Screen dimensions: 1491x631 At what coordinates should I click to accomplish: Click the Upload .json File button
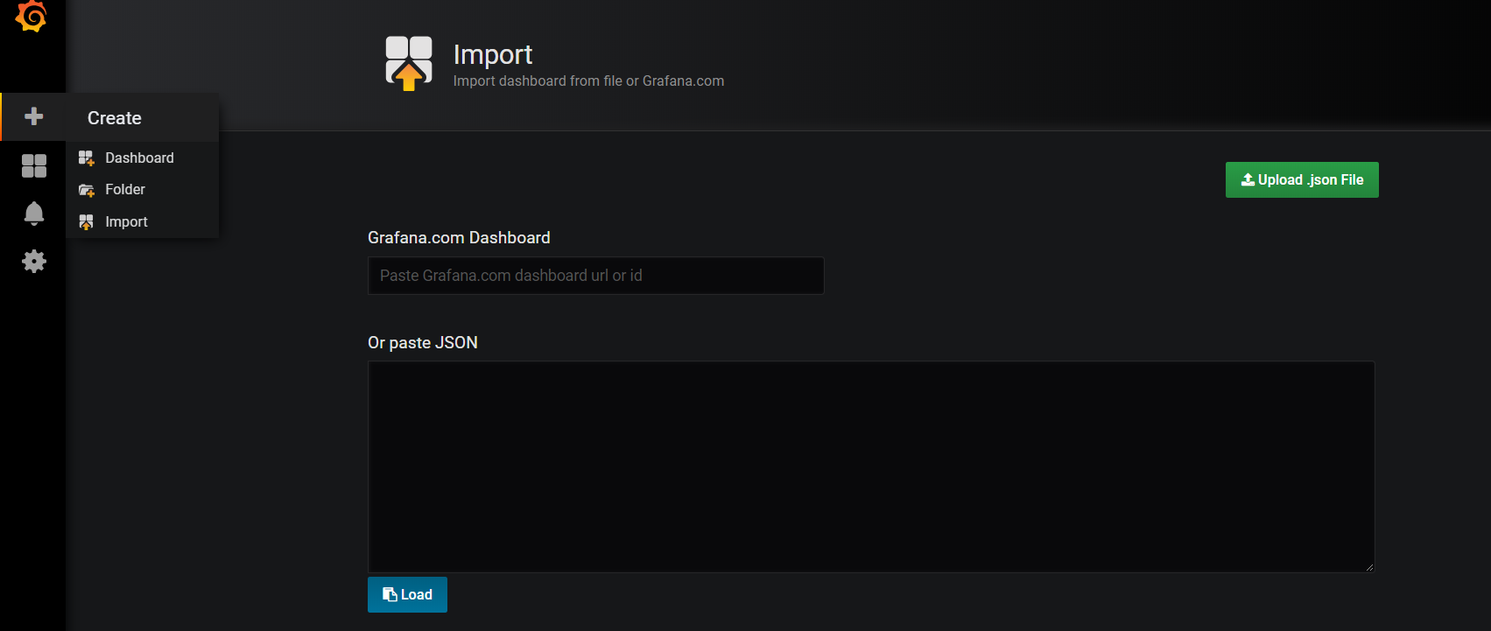pyautogui.click(x=1302, y=179)
